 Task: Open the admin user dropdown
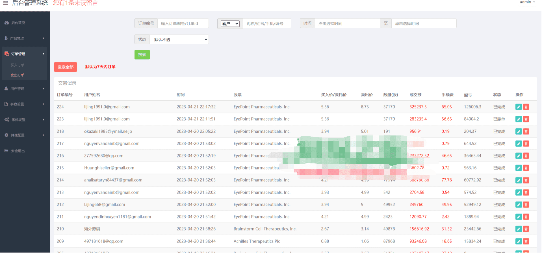pos(527,2)
